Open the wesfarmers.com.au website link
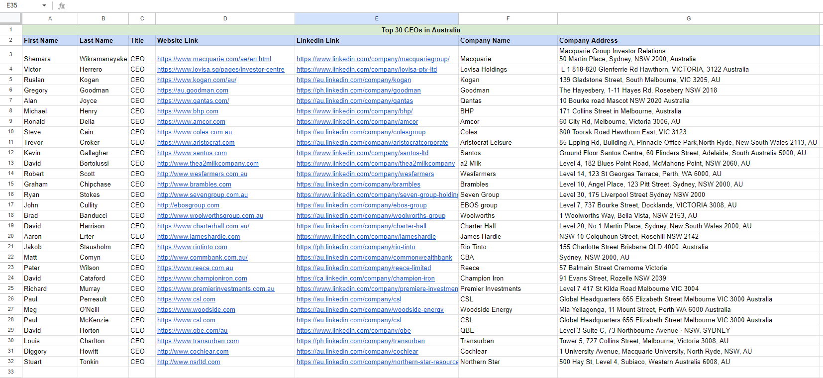 (x=202, y=174)
